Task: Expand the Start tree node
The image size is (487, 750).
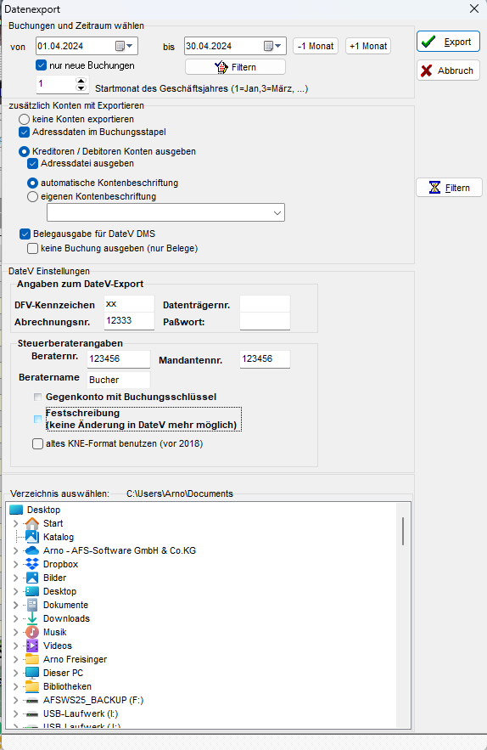Action: click(16, 523)
